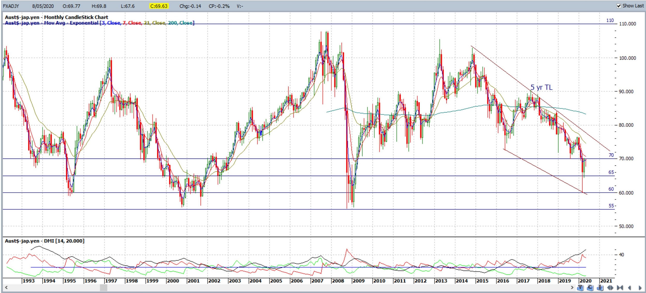
Task: Click the blue T folder icon
Action: point(580,288)
